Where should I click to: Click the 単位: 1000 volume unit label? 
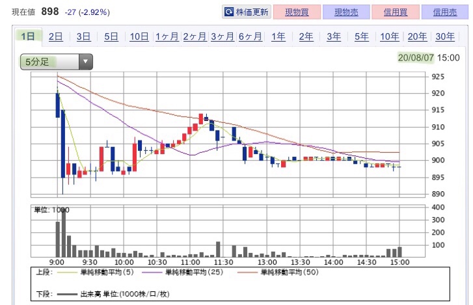click(x=51, y=210)
